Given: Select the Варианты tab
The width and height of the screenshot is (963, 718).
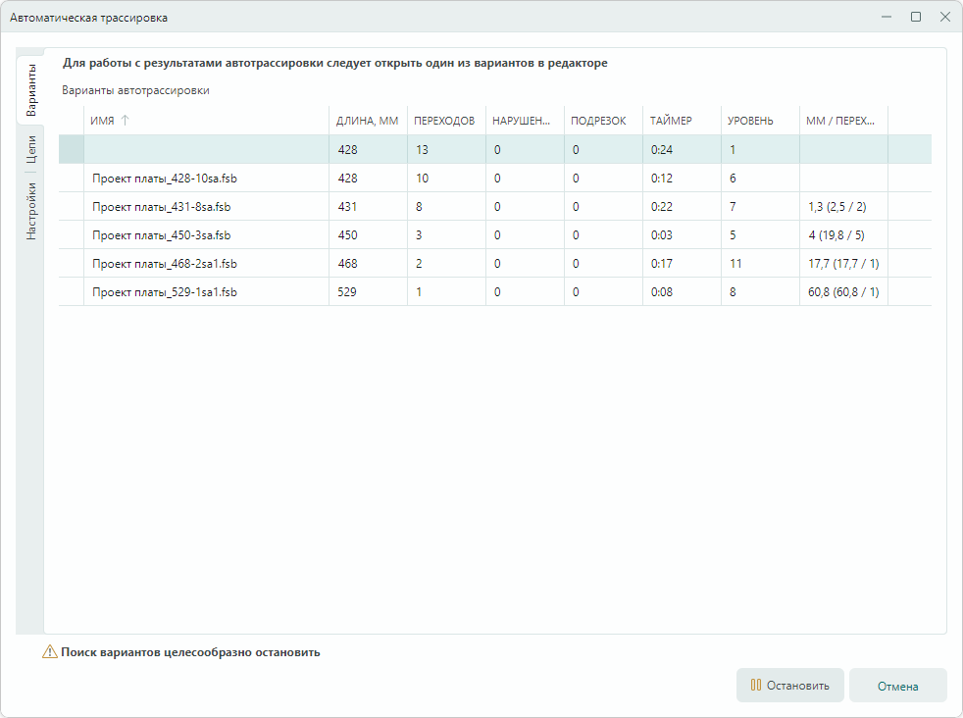Looking at the screenshot, I should (x=30, y=90).
